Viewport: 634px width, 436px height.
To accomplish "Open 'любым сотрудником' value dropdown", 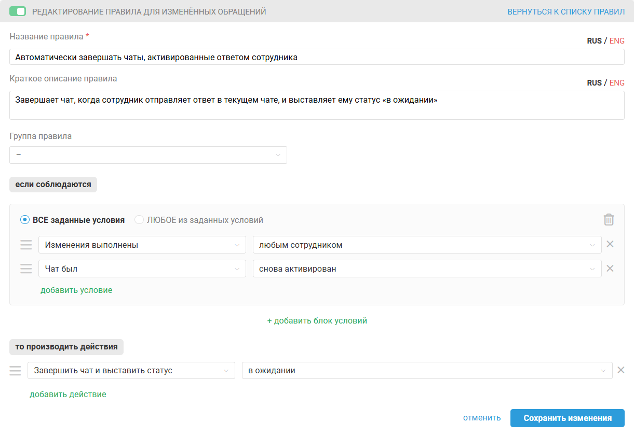I will click(427, 245).
